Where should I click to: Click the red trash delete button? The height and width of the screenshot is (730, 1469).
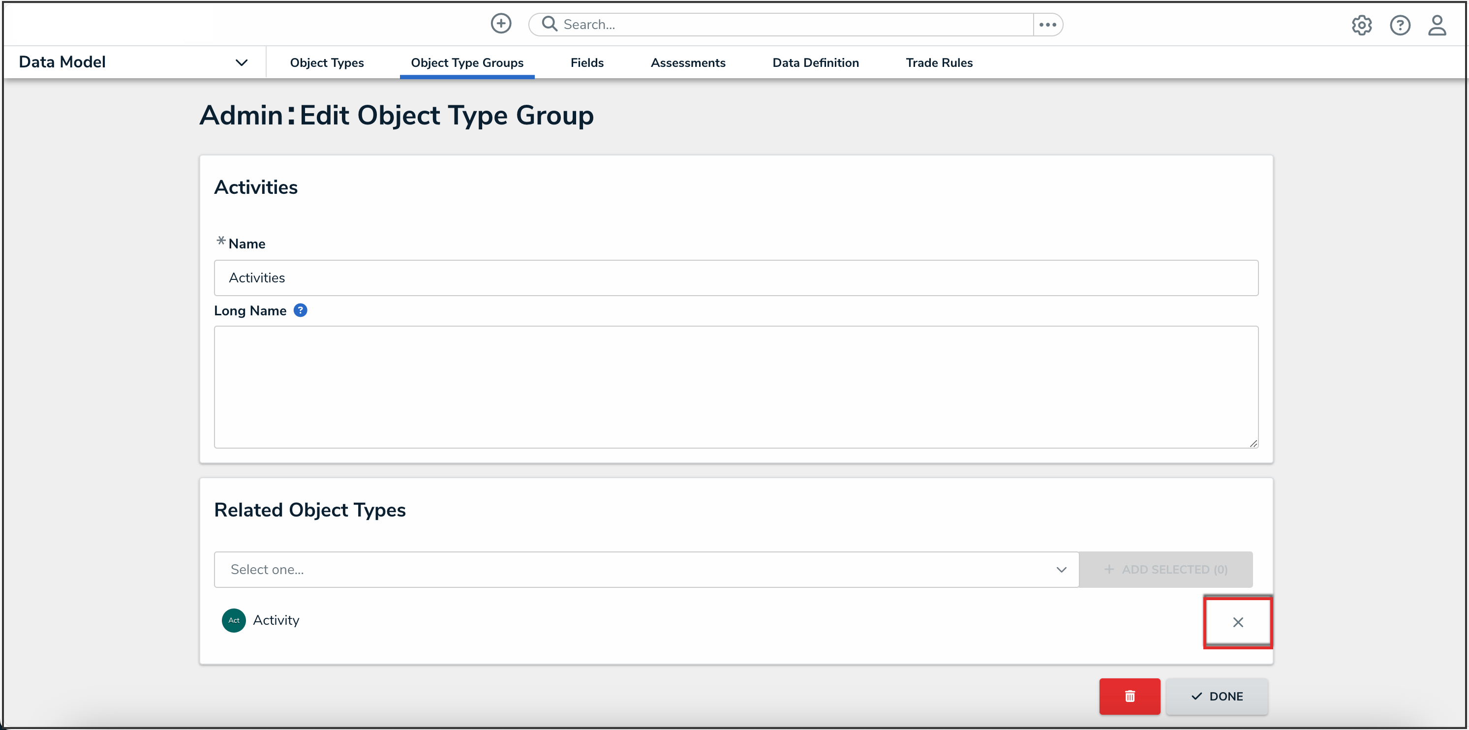[1129, 696]
